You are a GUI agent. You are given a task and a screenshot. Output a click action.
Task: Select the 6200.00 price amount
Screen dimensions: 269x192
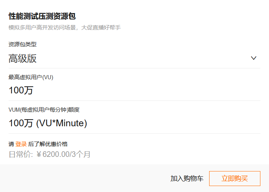pyautogui.click(x=56, y=154)
